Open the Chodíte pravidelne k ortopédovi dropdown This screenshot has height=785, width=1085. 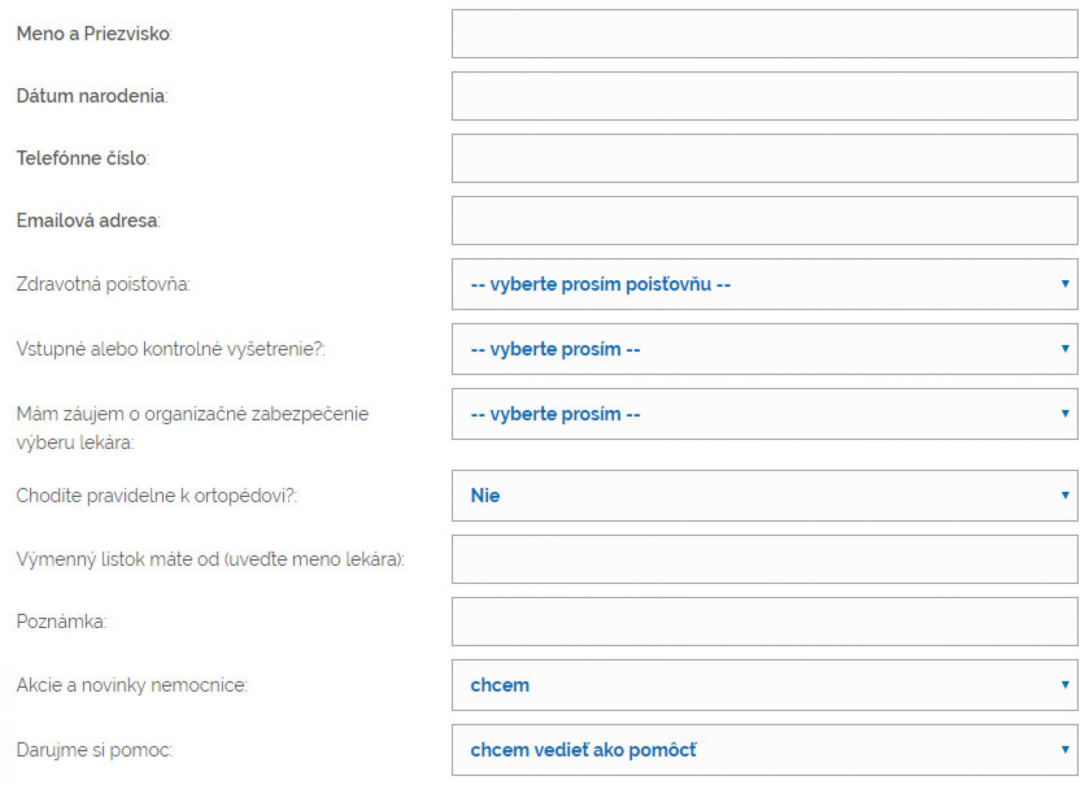(x=765, y=496)
